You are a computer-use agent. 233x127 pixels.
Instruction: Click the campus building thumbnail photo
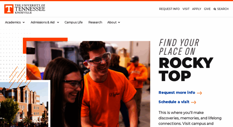(24, 104)
